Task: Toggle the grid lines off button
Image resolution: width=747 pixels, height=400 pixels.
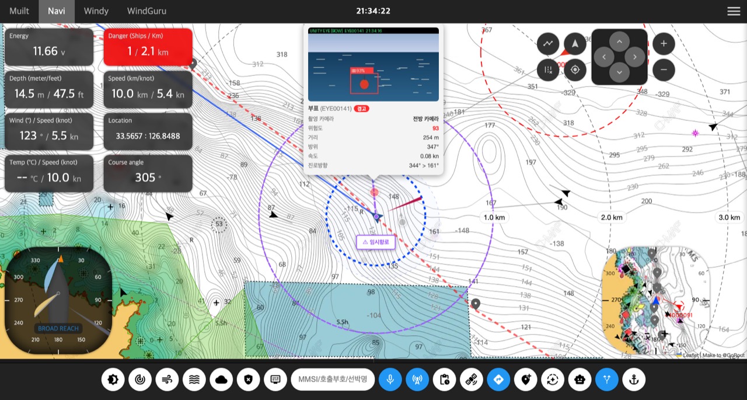Action: point(548,70)
